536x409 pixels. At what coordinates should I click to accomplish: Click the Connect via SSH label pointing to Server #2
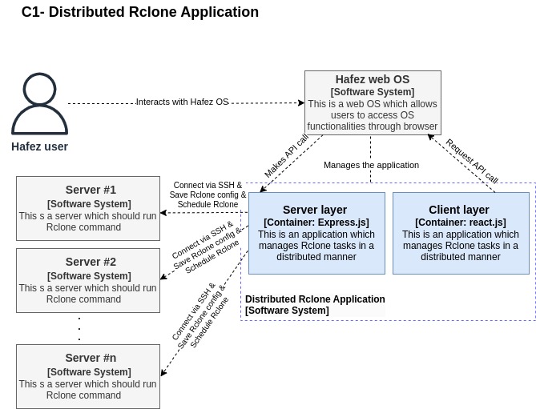pyautogui.click(x=207, y=247)
